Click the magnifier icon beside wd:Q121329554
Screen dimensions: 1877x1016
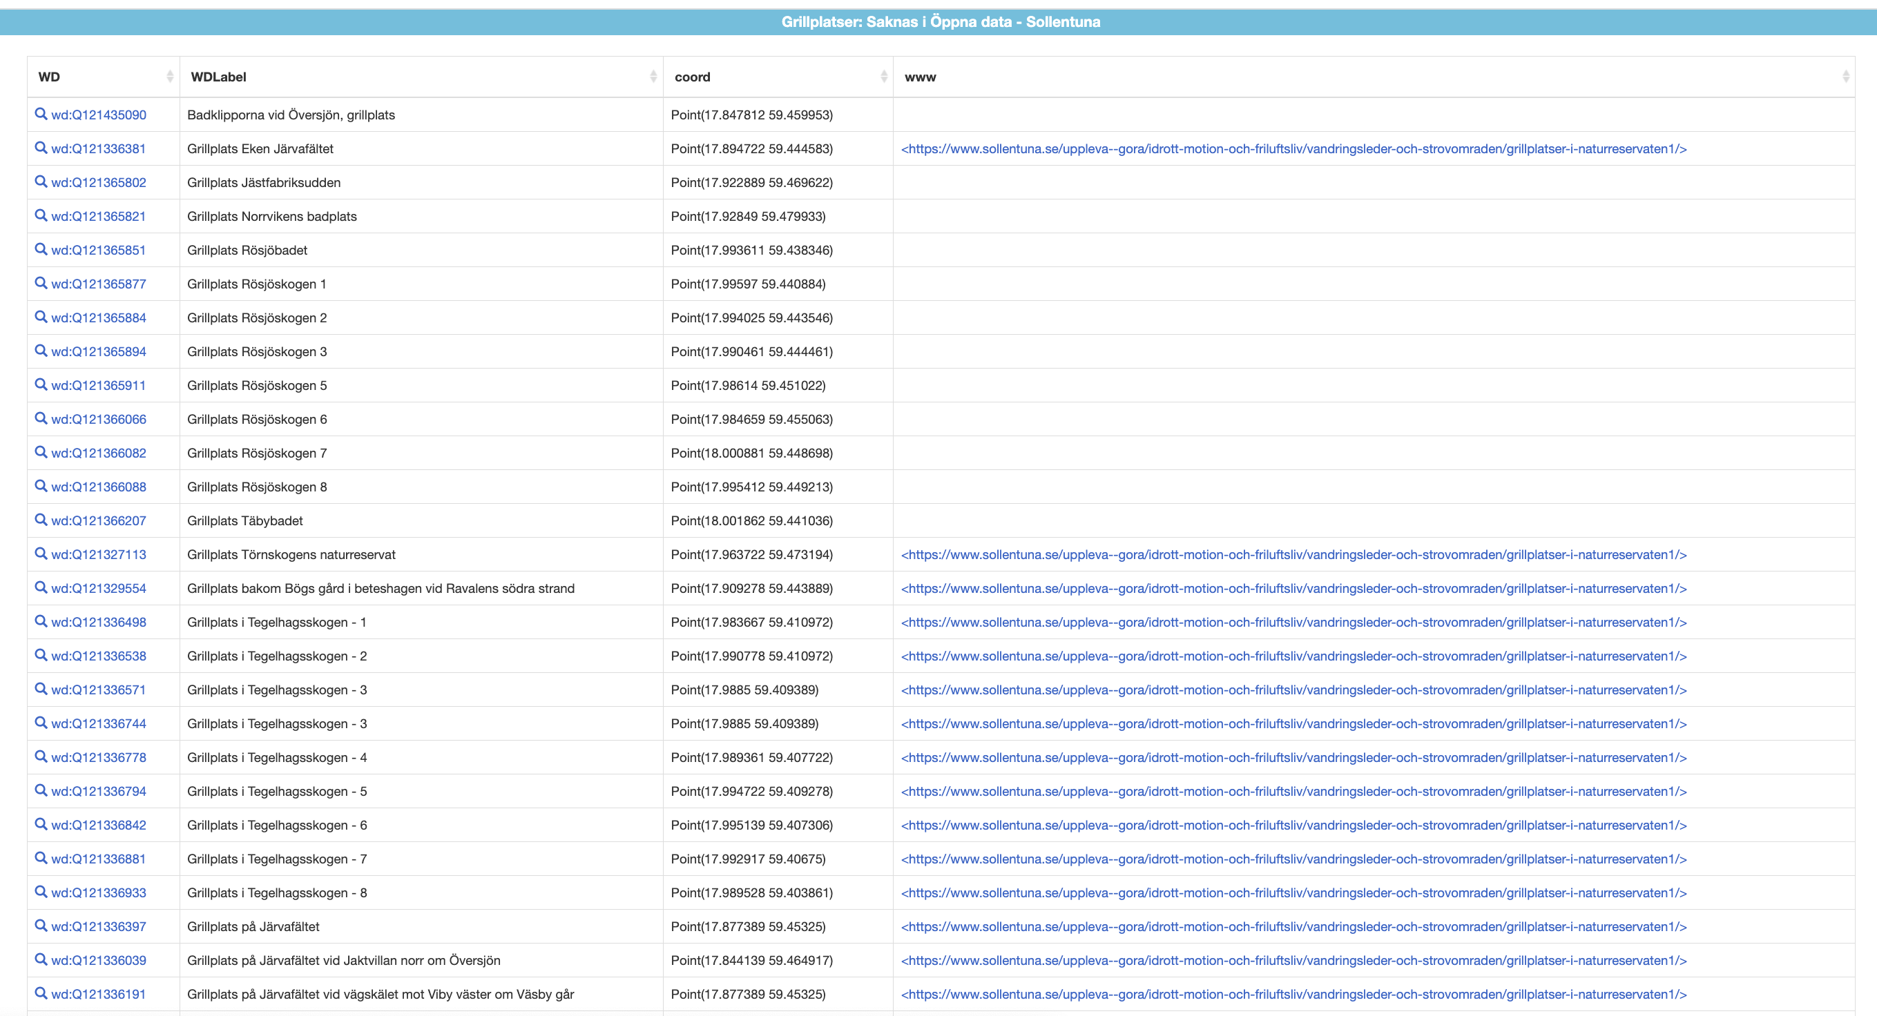[41, 588]
